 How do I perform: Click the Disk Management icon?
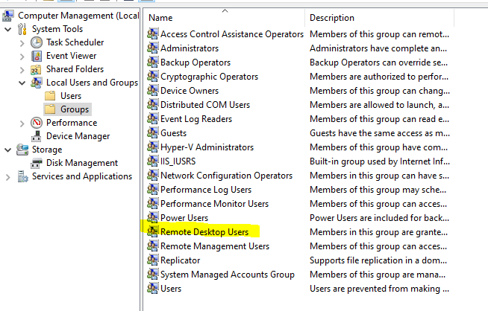click(x=37, y=163)
